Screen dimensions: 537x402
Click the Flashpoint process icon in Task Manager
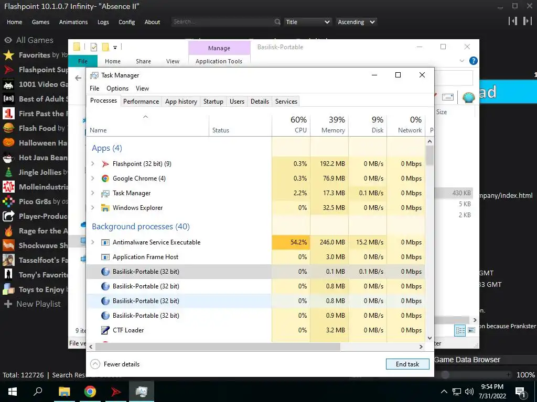click(x=105, y=164)
